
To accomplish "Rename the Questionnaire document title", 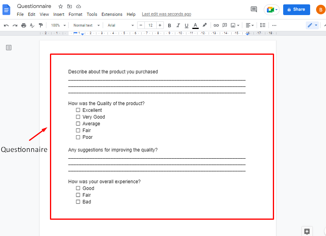I will point(34,6).
